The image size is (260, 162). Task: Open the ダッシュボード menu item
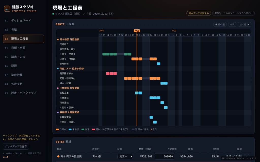(x=23, y=21)
